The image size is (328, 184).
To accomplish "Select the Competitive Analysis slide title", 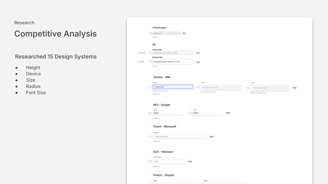I will [55, 34].
